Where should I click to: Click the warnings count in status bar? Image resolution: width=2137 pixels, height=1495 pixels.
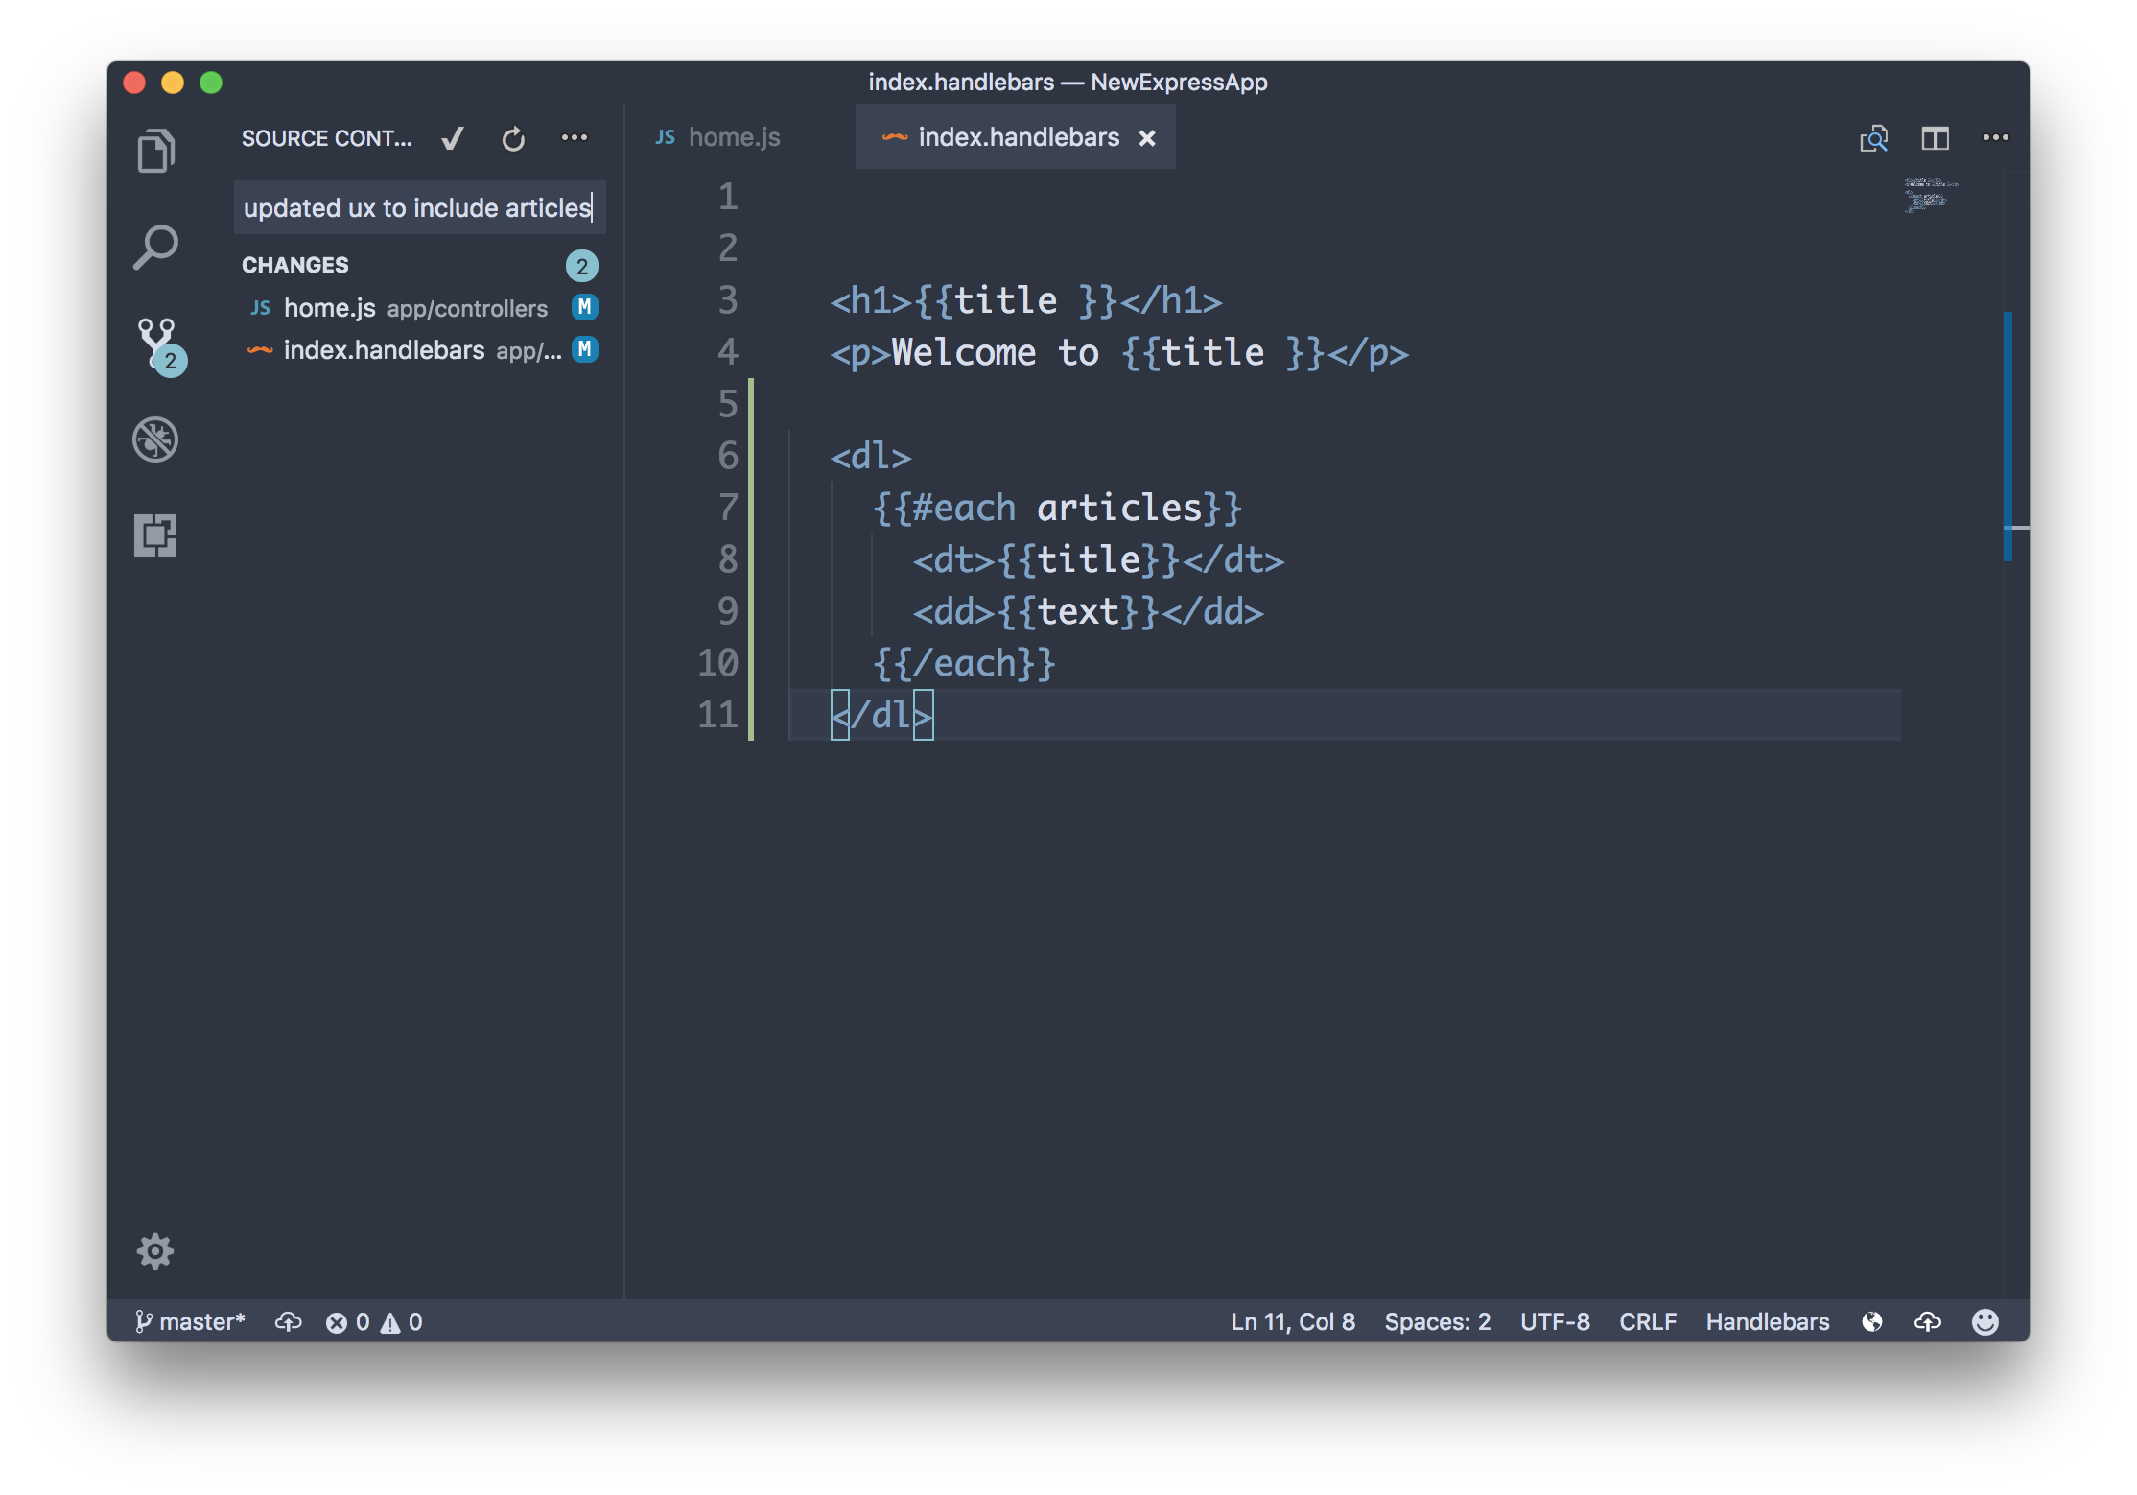click(x=402, y=1321)
